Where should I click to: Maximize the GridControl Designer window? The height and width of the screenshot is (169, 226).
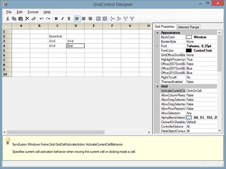coord(208,3)
